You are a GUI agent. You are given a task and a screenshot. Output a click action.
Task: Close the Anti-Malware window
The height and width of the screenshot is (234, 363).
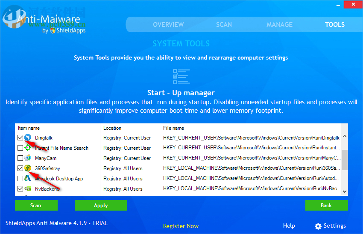coord(353,4)
